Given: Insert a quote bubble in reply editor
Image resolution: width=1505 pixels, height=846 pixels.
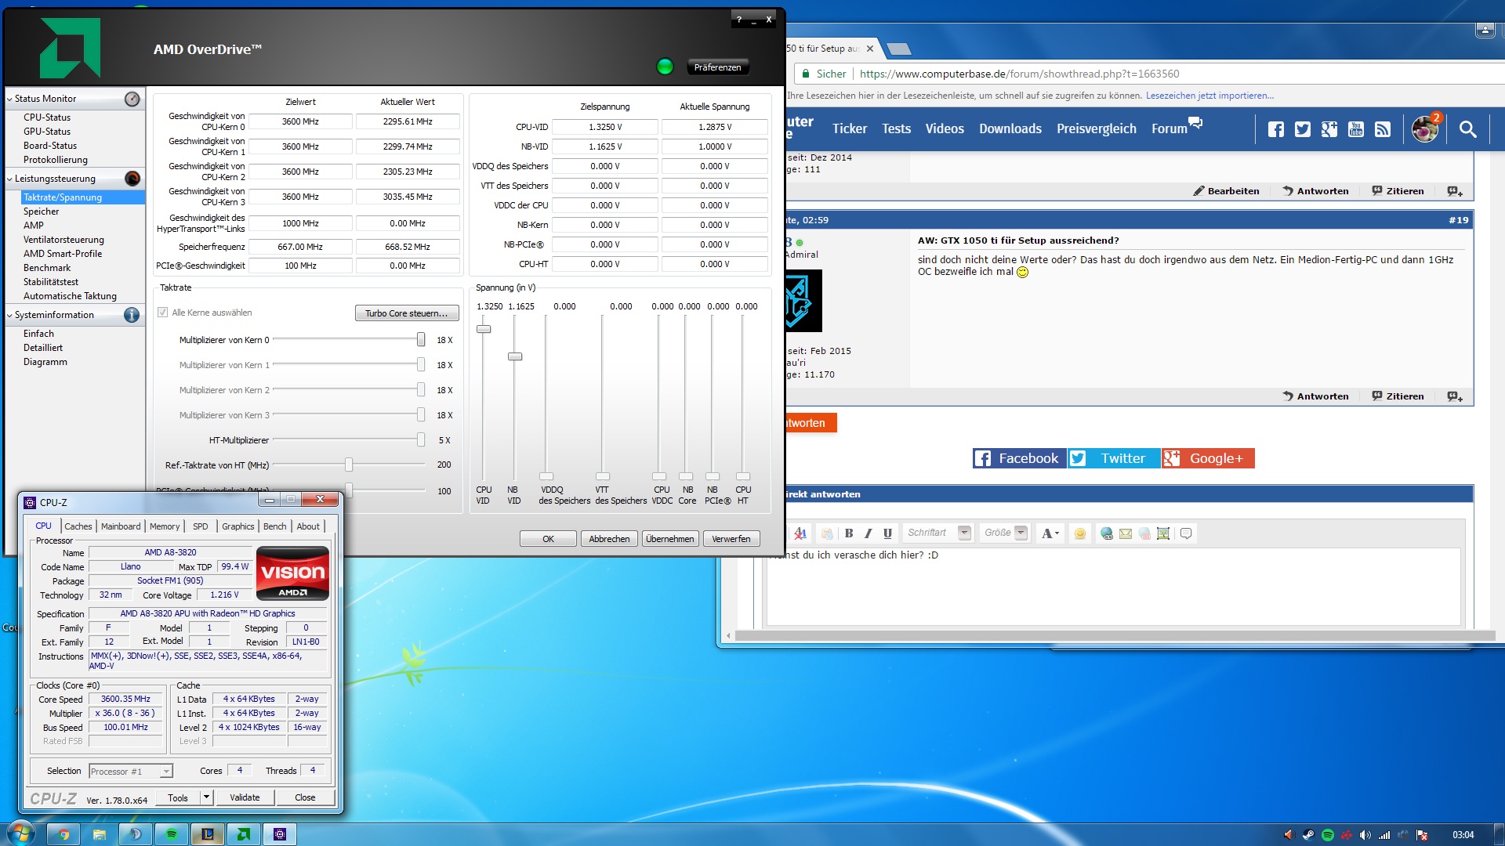Looking at the screenshot, I should (1186, 533).
